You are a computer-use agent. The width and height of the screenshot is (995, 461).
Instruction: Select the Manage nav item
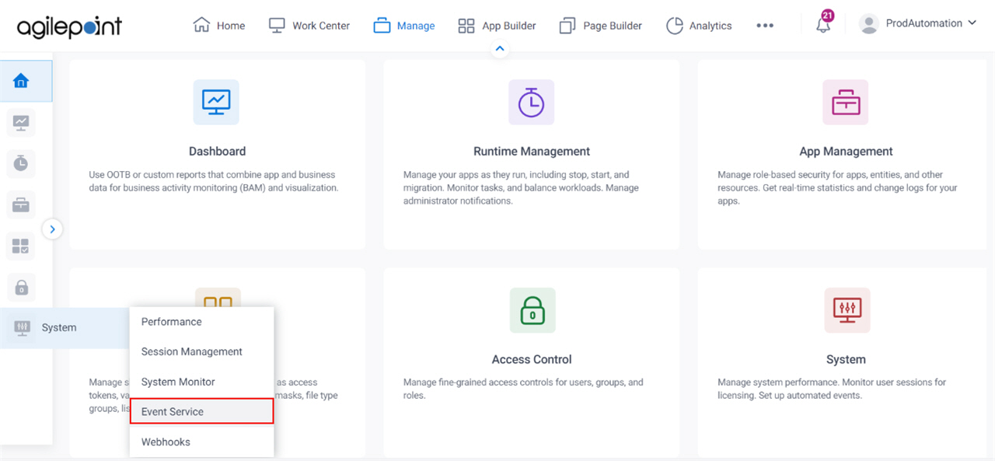point(404,26)
